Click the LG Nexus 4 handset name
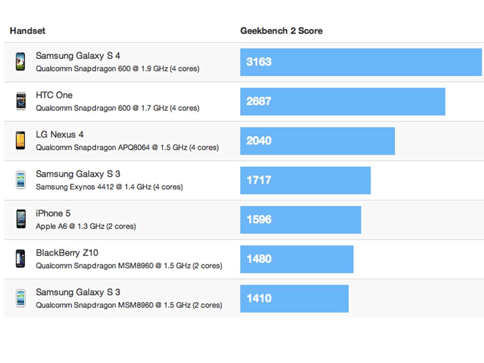The width and height of the screenshot is (484, 363). (x=60, y=135)
